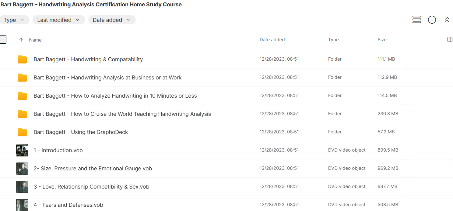Screen dimensions: 453x211
Task: Open How to Analyze Handwriting in 10 Minutes
Action: [115, 95]
